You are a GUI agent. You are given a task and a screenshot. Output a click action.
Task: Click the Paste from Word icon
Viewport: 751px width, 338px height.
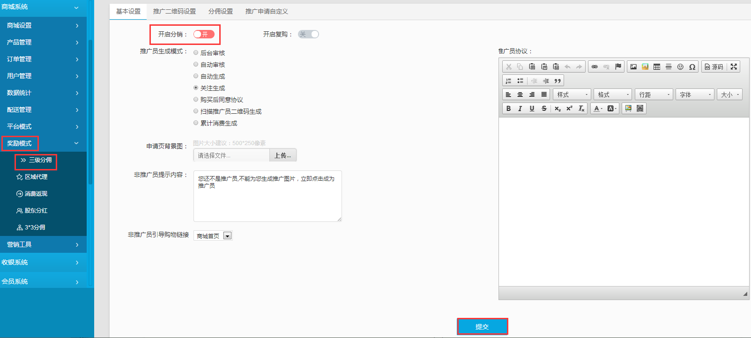(x=556, y=67)
